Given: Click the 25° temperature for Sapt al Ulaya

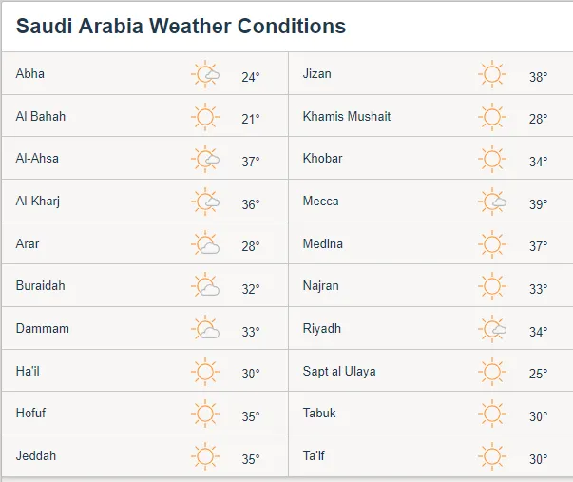Looking at the screenshot, I should pyautogui.click(x=538, y=374).
